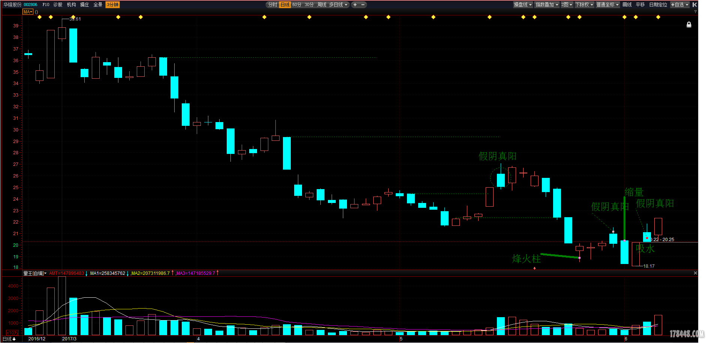Screen dimensions: 712x343
Task: Open the +自选 watchlist dropdown
Action: point(680,4)
